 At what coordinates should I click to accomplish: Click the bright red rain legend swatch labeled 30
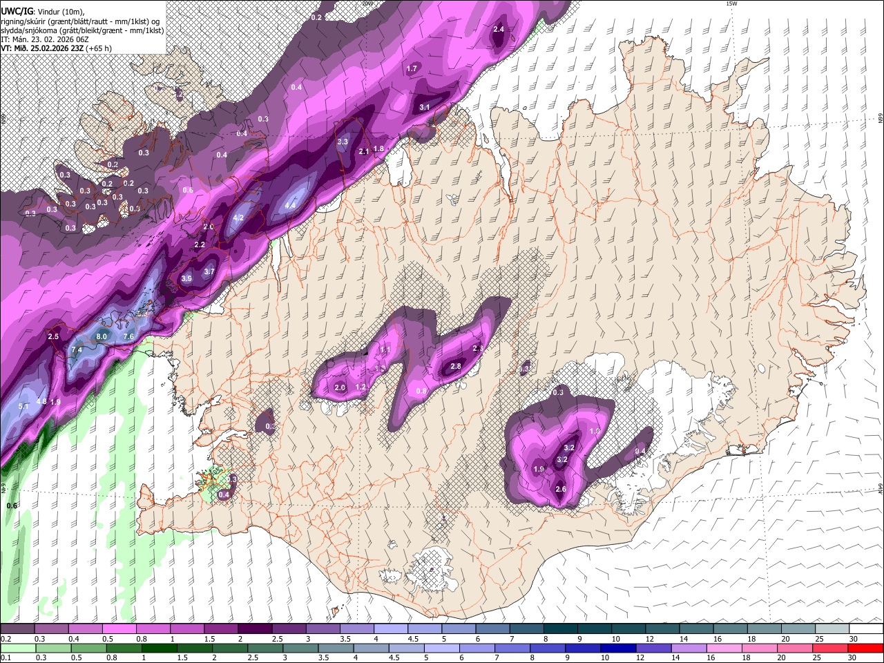click(x=866, y=648)
